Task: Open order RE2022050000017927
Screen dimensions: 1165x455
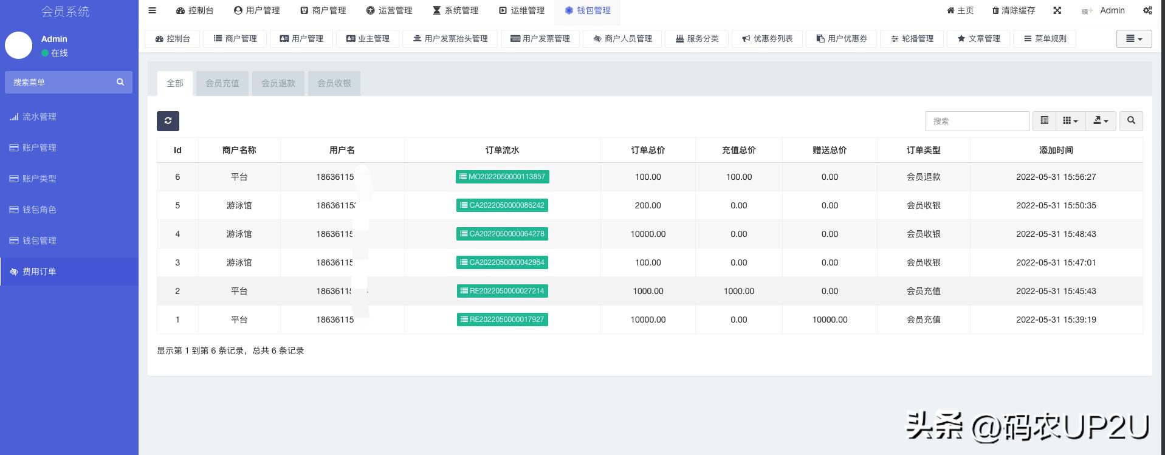Action: 503,320
